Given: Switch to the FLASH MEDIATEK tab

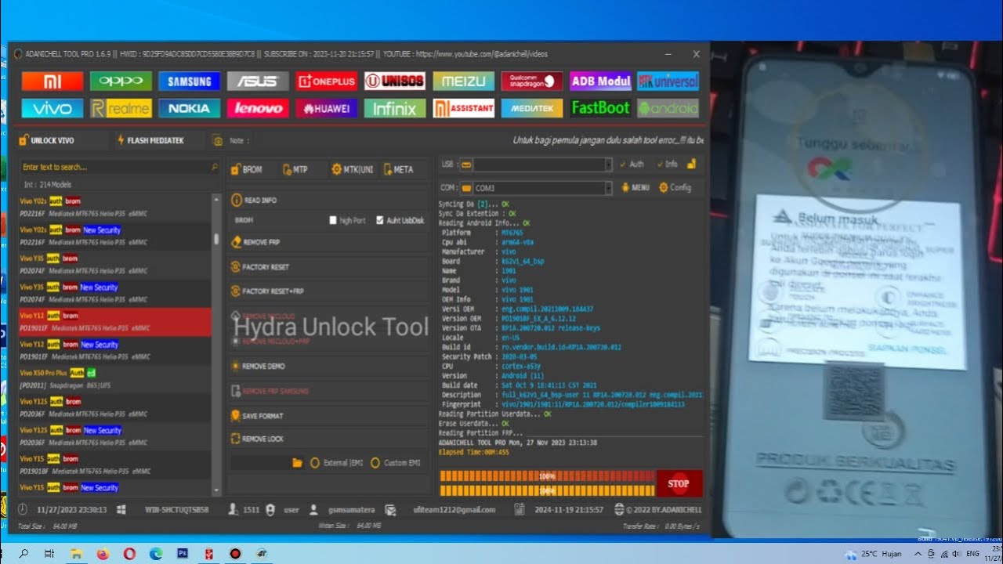Looking at the screenshot, I should pyautogui.click(x=155, y=140).
